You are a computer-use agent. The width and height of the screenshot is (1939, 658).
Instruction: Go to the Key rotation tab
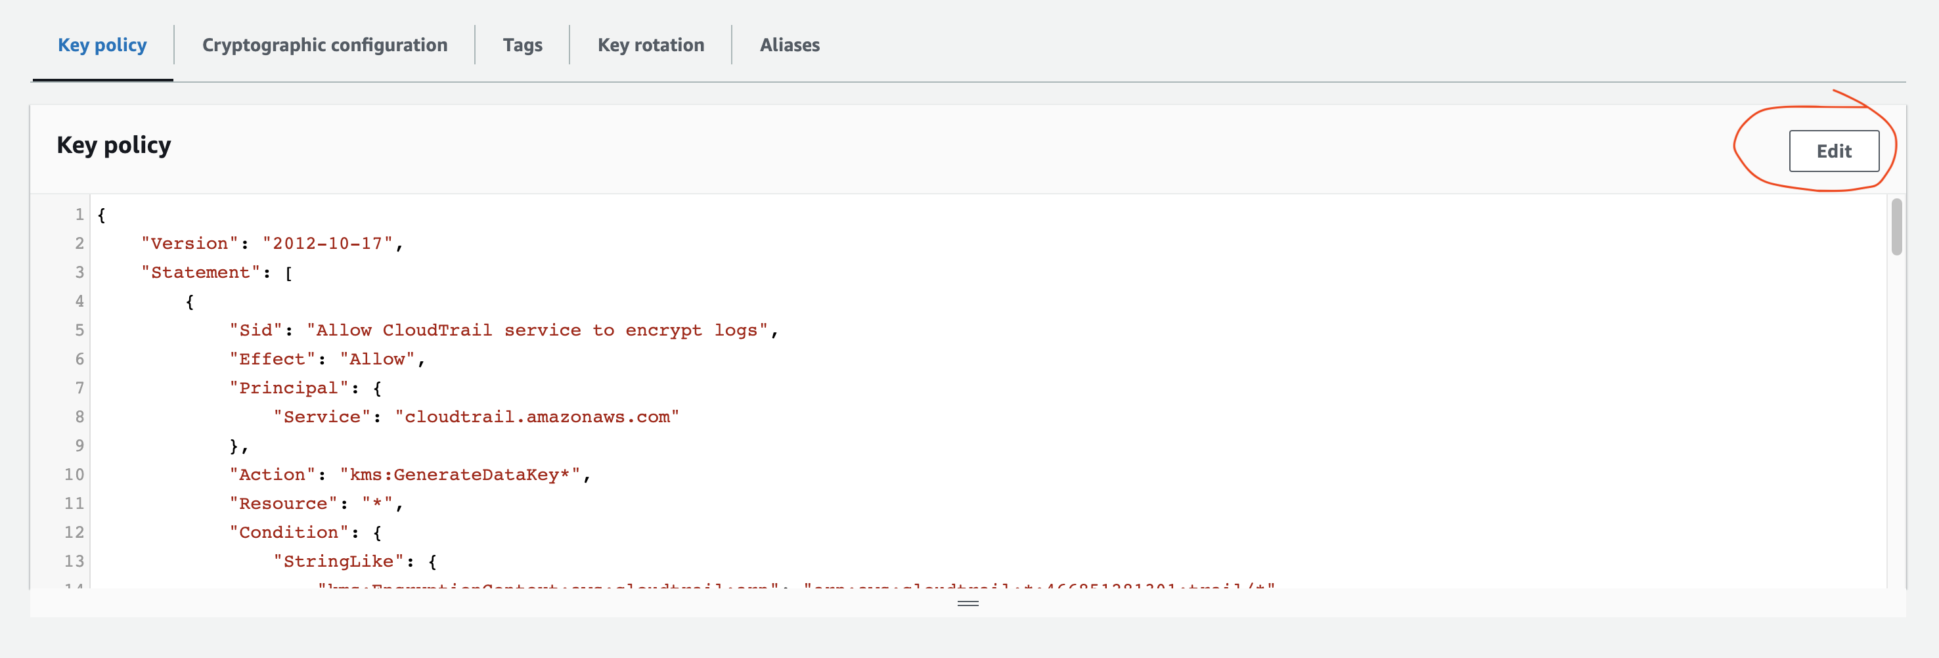point(650,45)
